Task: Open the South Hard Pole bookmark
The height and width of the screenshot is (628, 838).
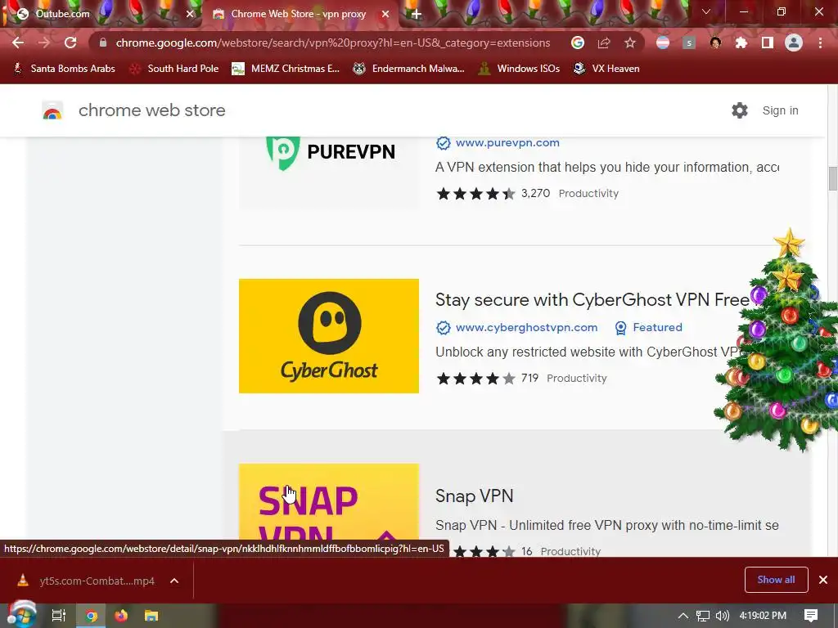Action: (x=174, y=69)
